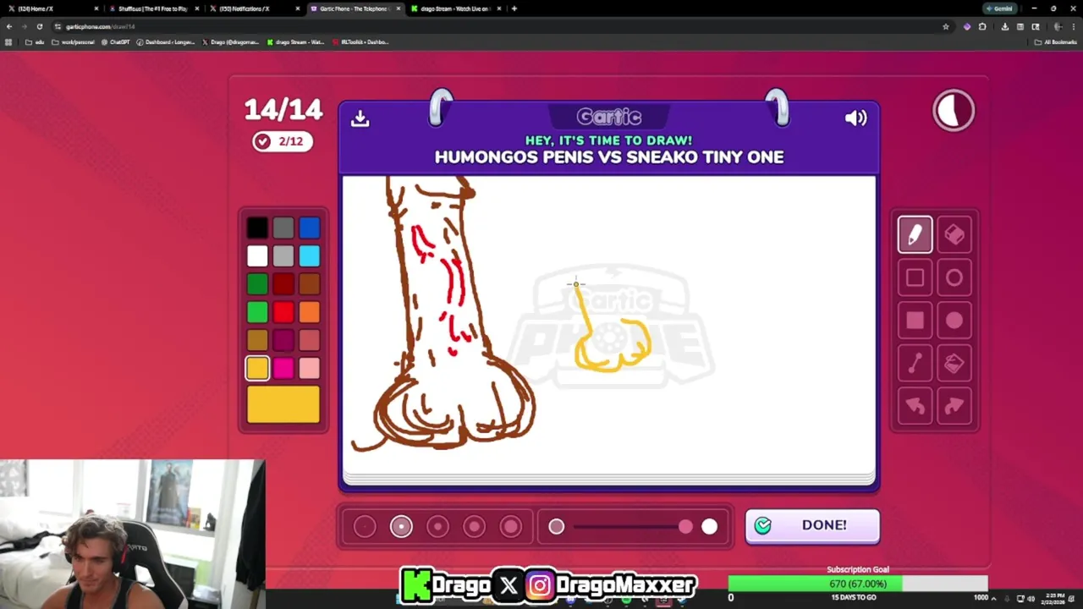Pick the yellow color swatch
The width and height of the screenshot is (1083, 609).
[x=257, y=368]
